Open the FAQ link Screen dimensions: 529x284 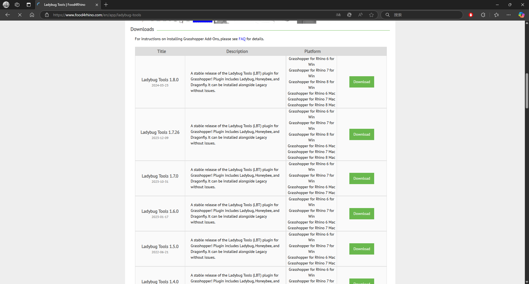coord(242,39)
